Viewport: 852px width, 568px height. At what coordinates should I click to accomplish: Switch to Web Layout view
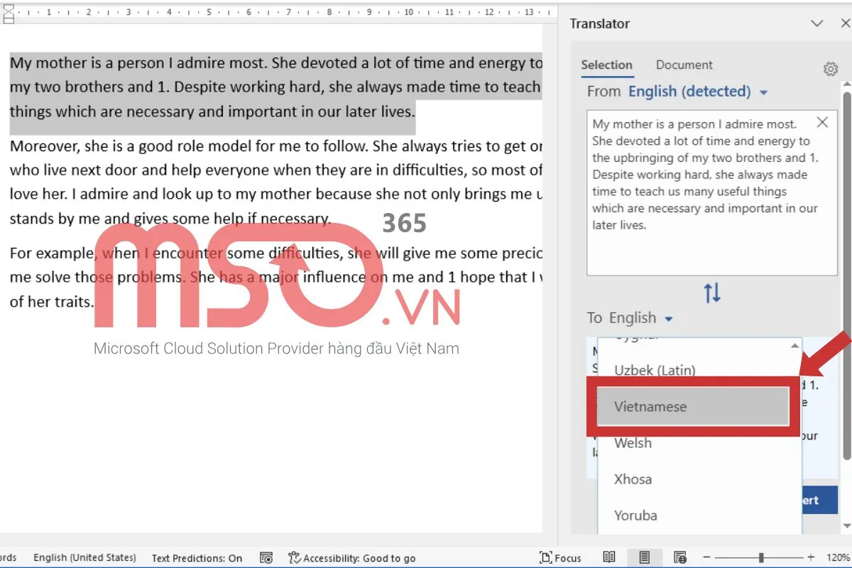pos(679,557)
